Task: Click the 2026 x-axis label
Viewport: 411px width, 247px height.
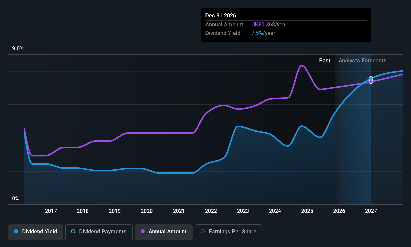Action: tap(339, 211)
